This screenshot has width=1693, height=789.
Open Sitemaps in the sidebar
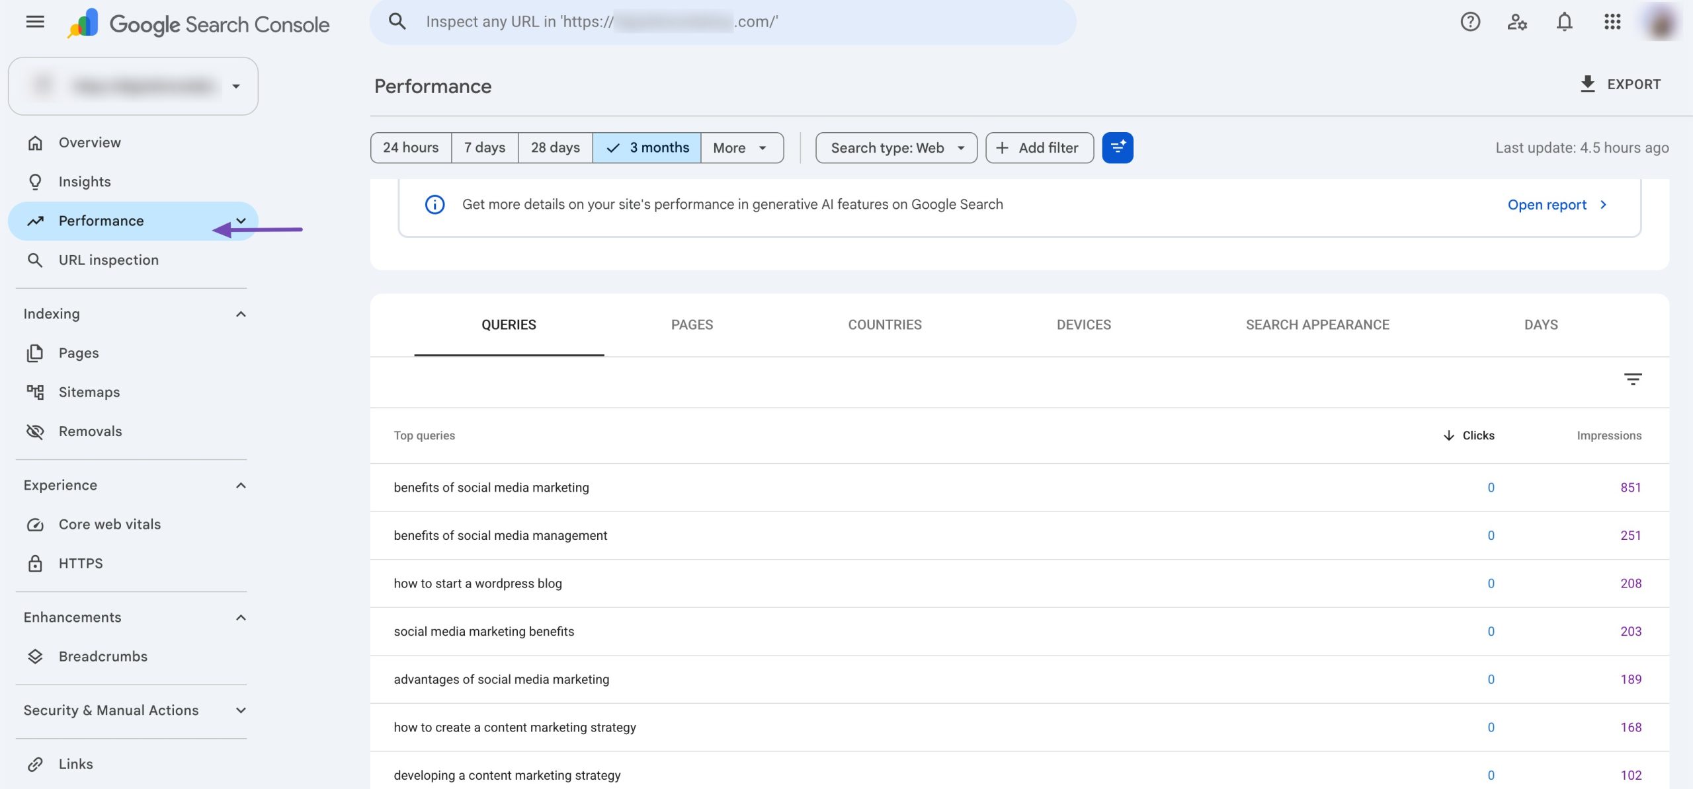pyautogui.click(x=133, y=393)
